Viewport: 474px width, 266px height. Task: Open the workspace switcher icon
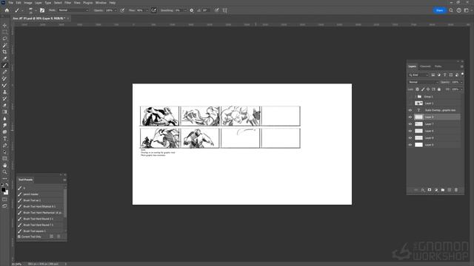pyautogui.click(x=467, y=10)
